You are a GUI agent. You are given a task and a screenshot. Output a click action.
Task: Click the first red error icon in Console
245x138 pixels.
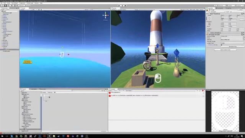[x=110, y=93]
